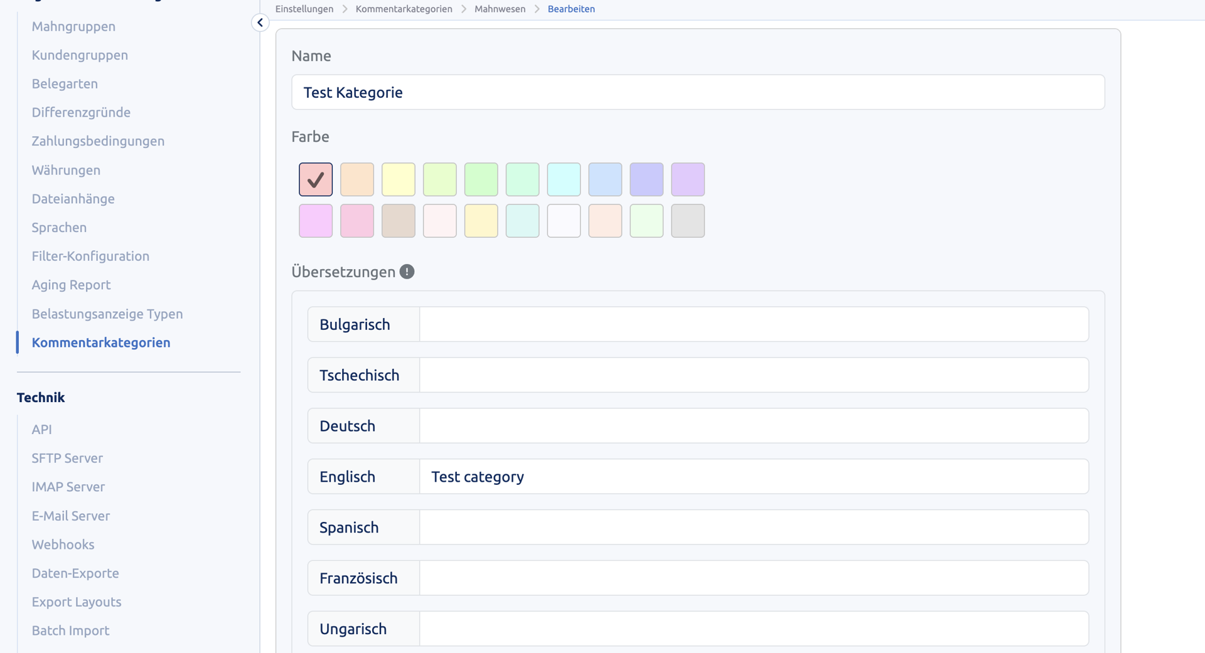Click the Übersetzungen info icon
Viewport: 1205px width, 653px height.
(407, 272)
